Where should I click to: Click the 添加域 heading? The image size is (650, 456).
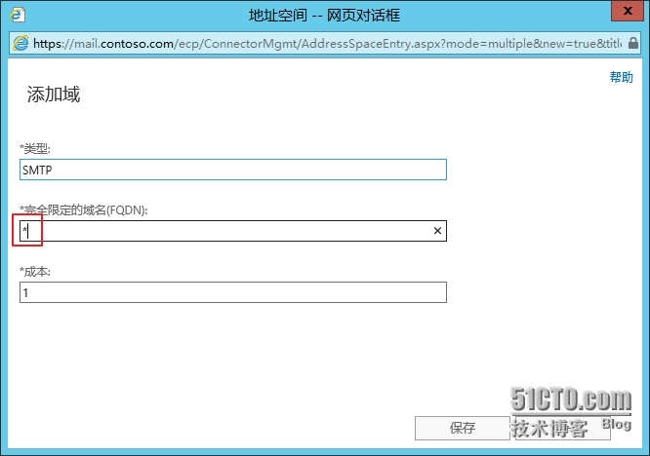pos(54,95)
